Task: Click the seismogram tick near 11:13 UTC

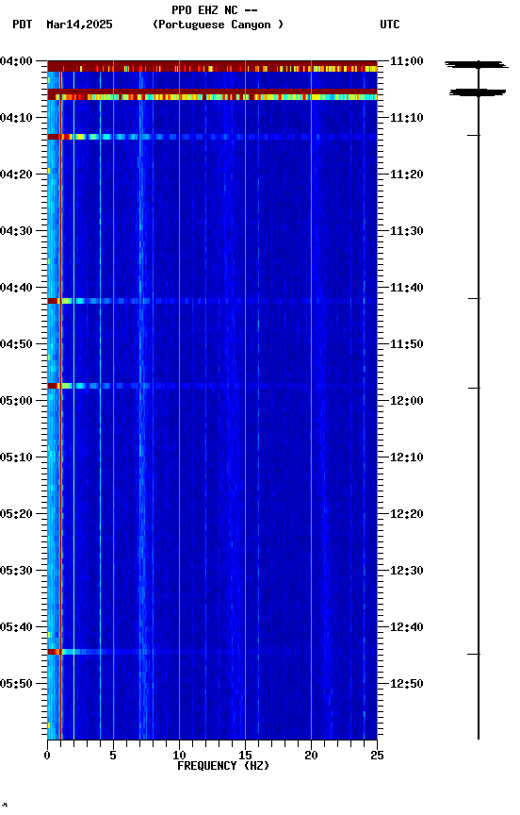Action: pos(473,135)
